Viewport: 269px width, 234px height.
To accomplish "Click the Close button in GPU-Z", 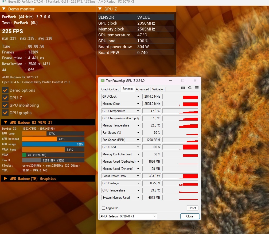I will (x=190, y=216).
